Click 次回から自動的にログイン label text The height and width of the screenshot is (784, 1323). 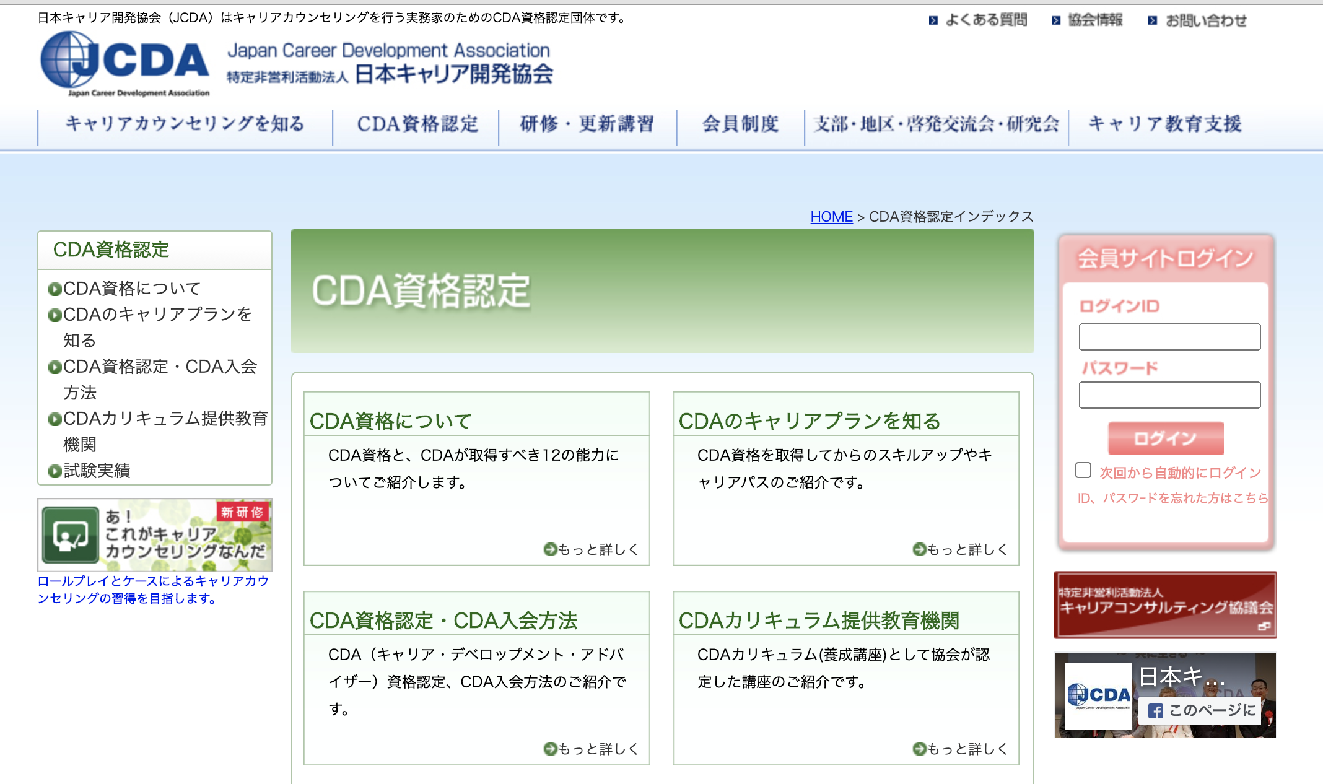1180,473
